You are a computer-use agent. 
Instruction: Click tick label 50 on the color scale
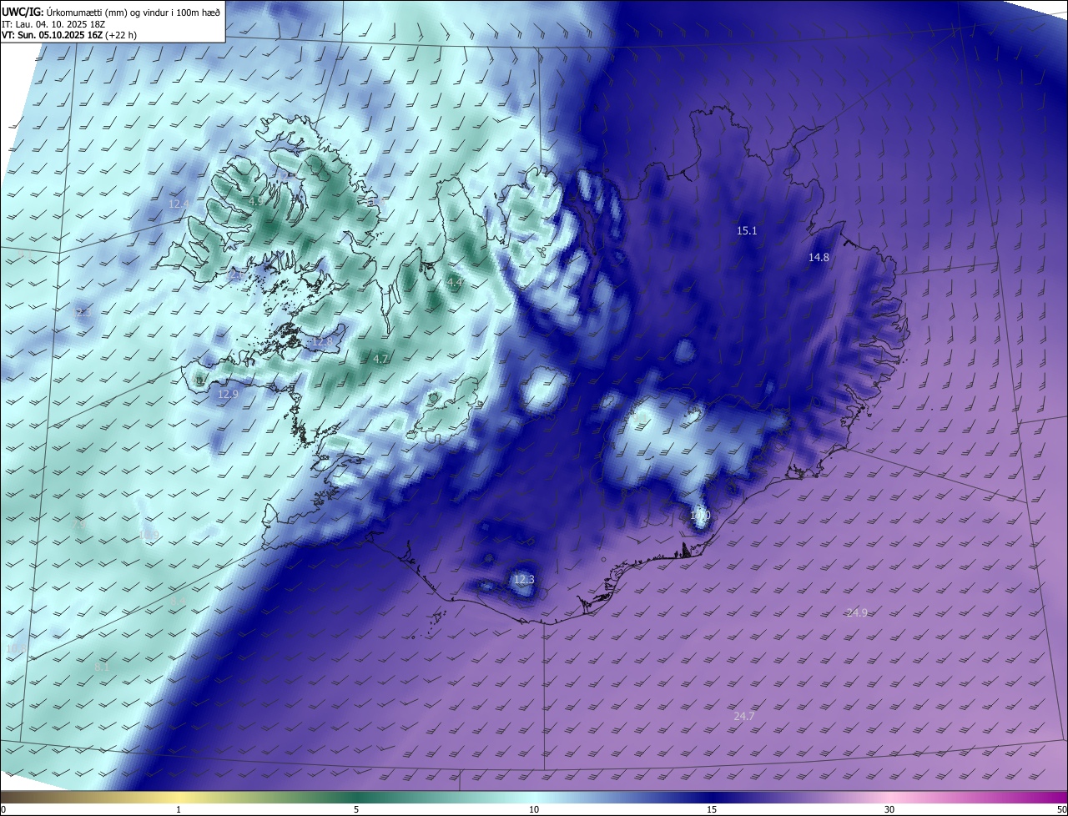point(1061,809)
